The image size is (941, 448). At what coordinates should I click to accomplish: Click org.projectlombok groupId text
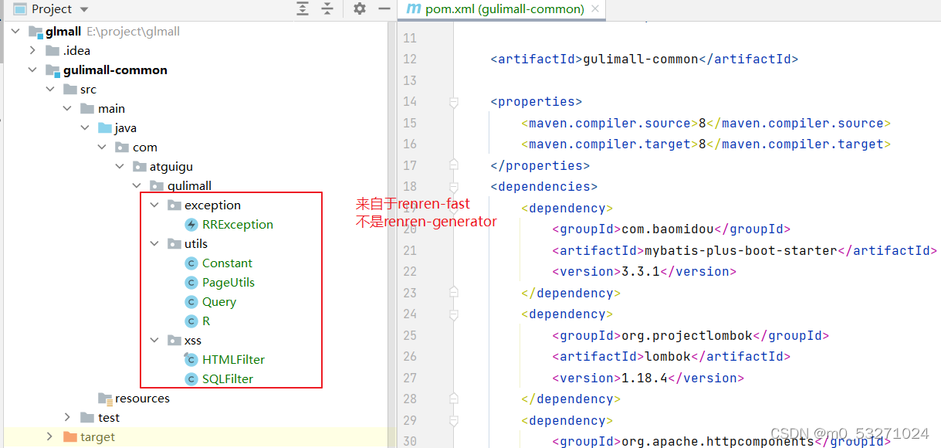[687, 336]
